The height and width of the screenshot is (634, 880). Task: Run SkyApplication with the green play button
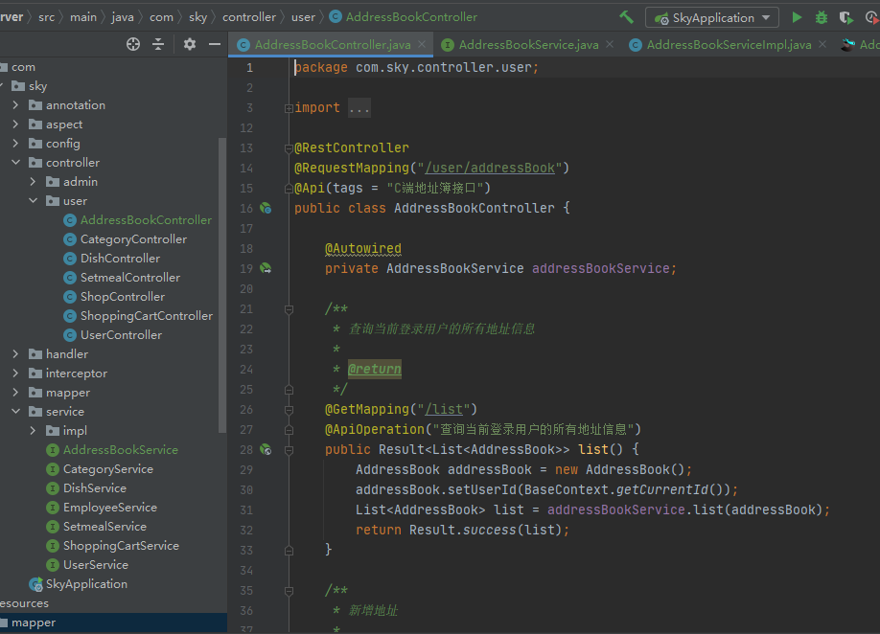[x=797, y=17]
